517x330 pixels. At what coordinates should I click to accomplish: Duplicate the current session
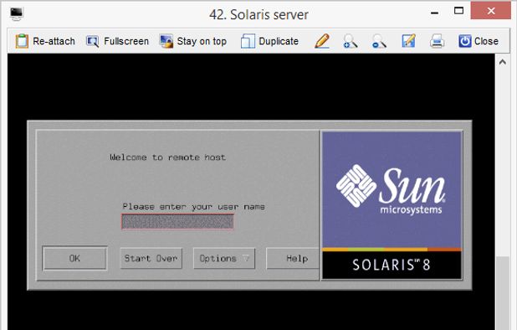[x=269, y=41]
